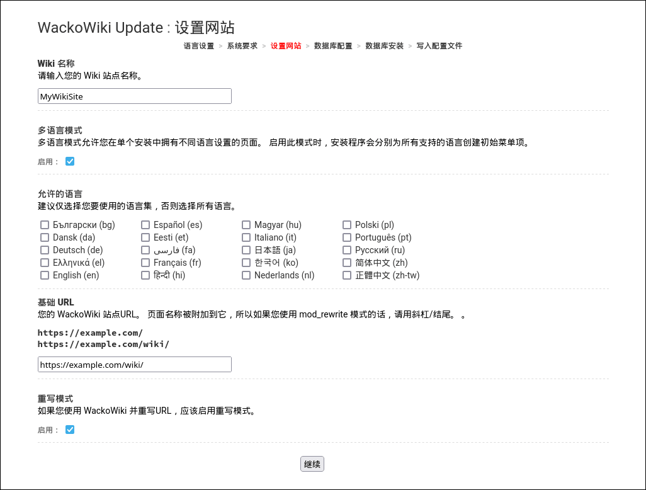Open the 系统要求 step in breadcrumb
Screen dimensions: 646x490
(242, 46)
